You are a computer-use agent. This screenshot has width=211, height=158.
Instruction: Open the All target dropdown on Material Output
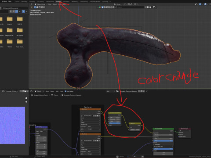point(185,131)
